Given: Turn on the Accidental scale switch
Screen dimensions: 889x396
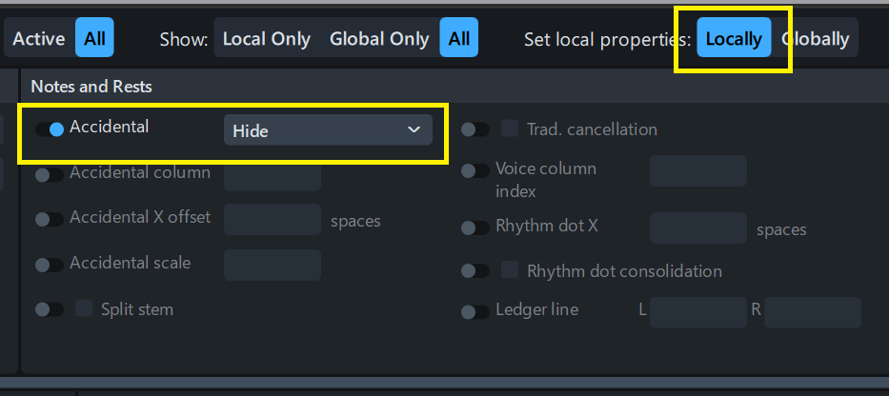Looking at the screenshot, I should point(50,264).
